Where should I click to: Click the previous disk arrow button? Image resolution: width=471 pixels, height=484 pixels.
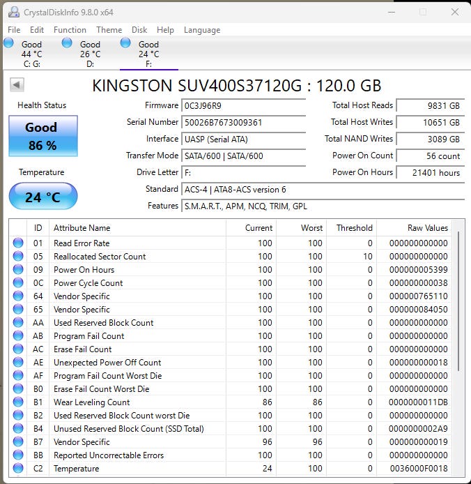click(x=17, y=85)
